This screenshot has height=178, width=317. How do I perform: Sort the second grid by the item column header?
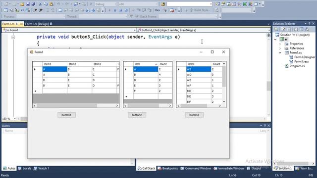click(x=146, y=64)
